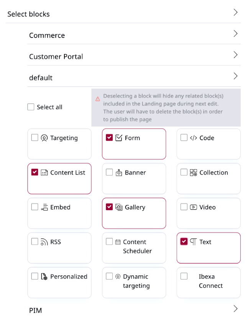The height and width of the screenshot is (317, 248).
Task: Check the Personalized block checkbox
Action: tap(35, 276)
